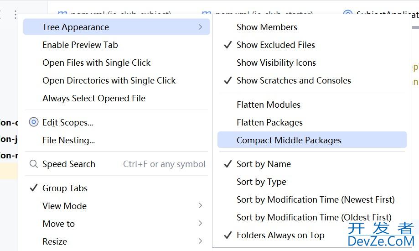Disable Show Scratches and Consoles

293,80
